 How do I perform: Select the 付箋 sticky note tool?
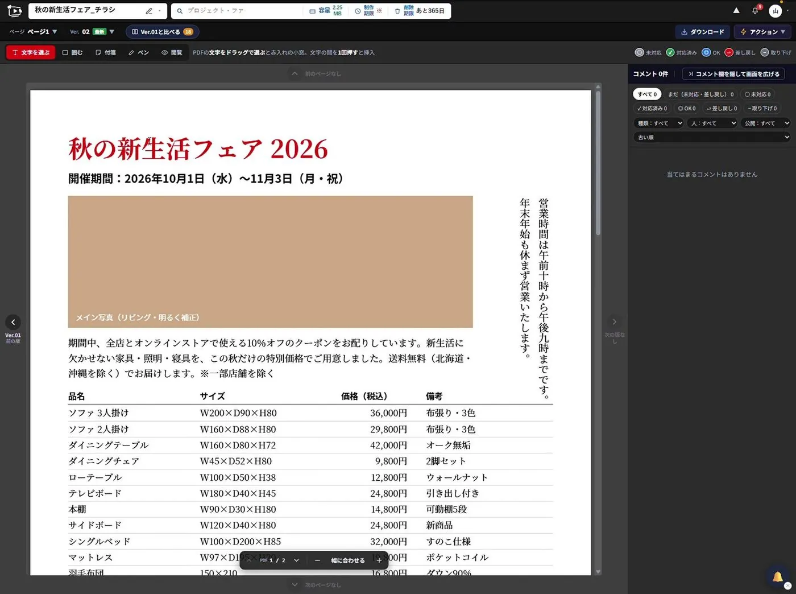(106, 52)
